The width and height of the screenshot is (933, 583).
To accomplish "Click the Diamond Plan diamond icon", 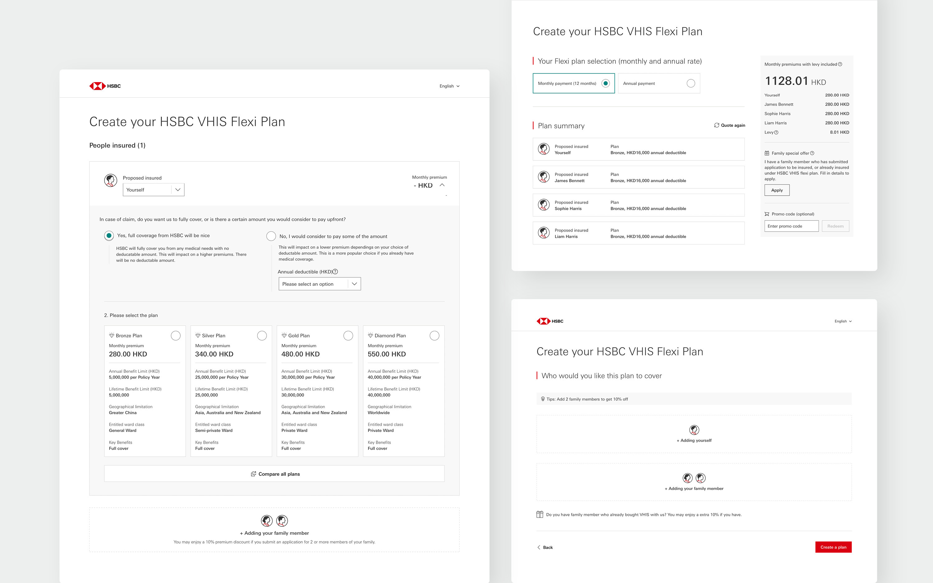I will pos(370,335).
